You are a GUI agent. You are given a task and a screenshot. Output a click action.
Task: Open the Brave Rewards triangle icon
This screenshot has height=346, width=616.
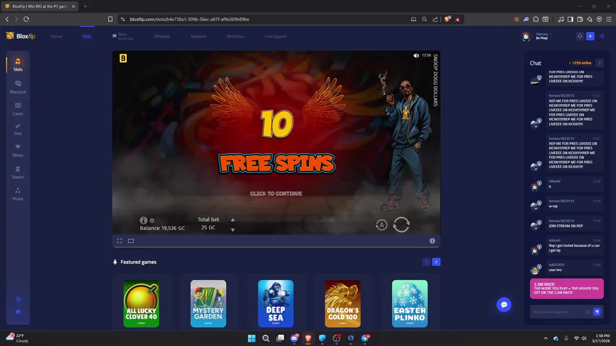coord(457,19)
